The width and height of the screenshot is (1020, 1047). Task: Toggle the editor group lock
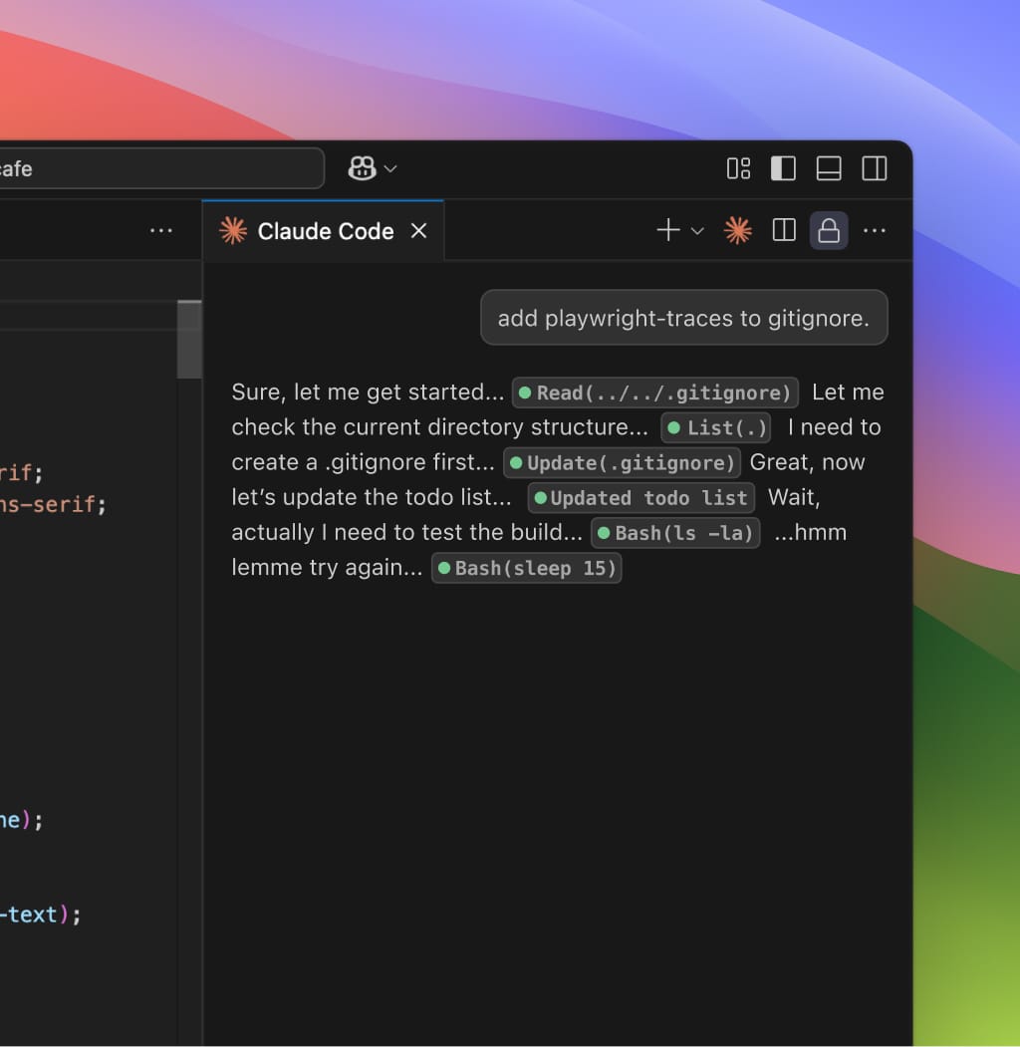click(x=829, y=231)
